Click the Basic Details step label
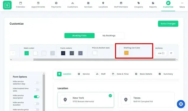 pyautogui.click(x=146, y=74)
